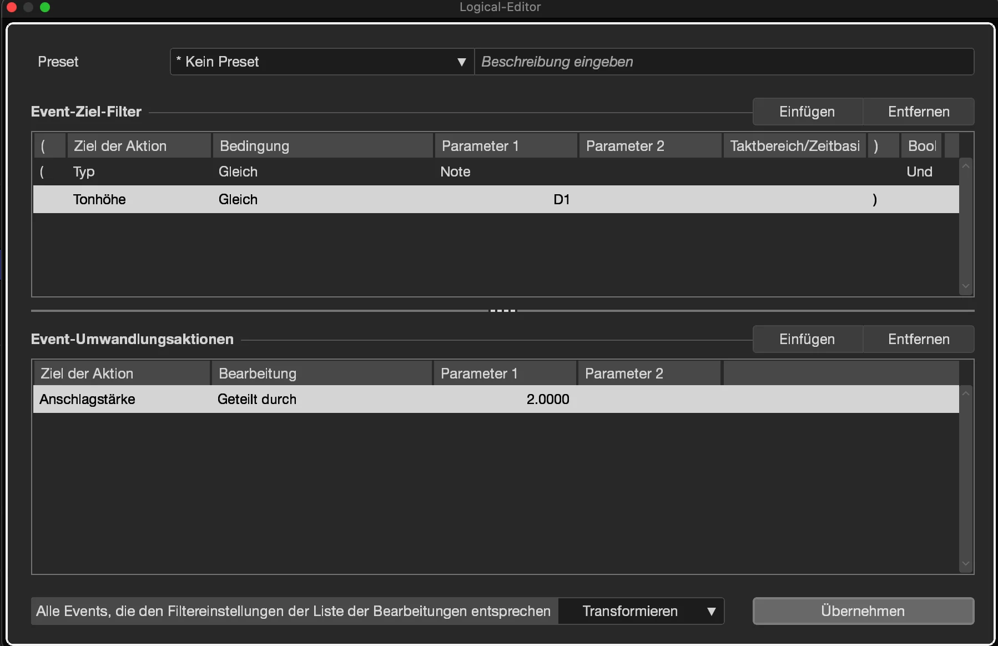The height and width of the screenshot is (646, 998).
Task: Click filter list Parameter 2 column header
Action: pyautogui.click(x=650, y=146)
